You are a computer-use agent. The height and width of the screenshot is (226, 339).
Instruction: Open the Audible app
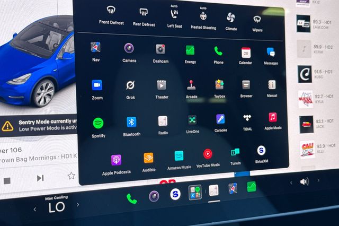[148, 158]
